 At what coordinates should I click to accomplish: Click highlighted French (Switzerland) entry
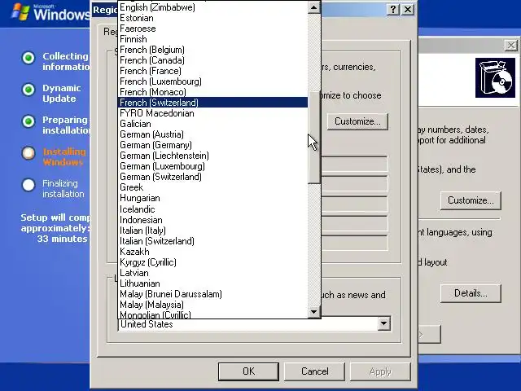coord(212,103)
